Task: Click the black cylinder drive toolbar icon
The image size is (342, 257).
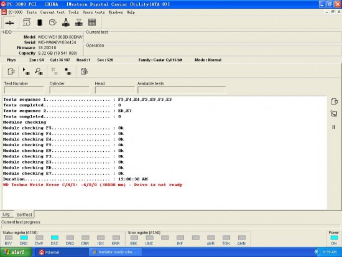Action: 40,22
